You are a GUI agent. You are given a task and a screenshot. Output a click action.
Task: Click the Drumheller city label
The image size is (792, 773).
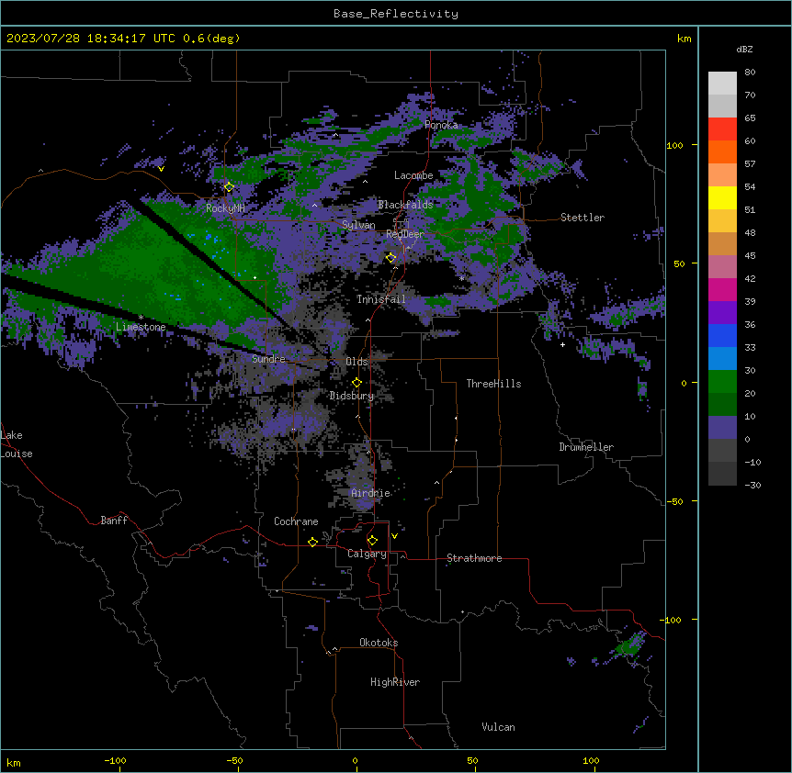point(586,447)
